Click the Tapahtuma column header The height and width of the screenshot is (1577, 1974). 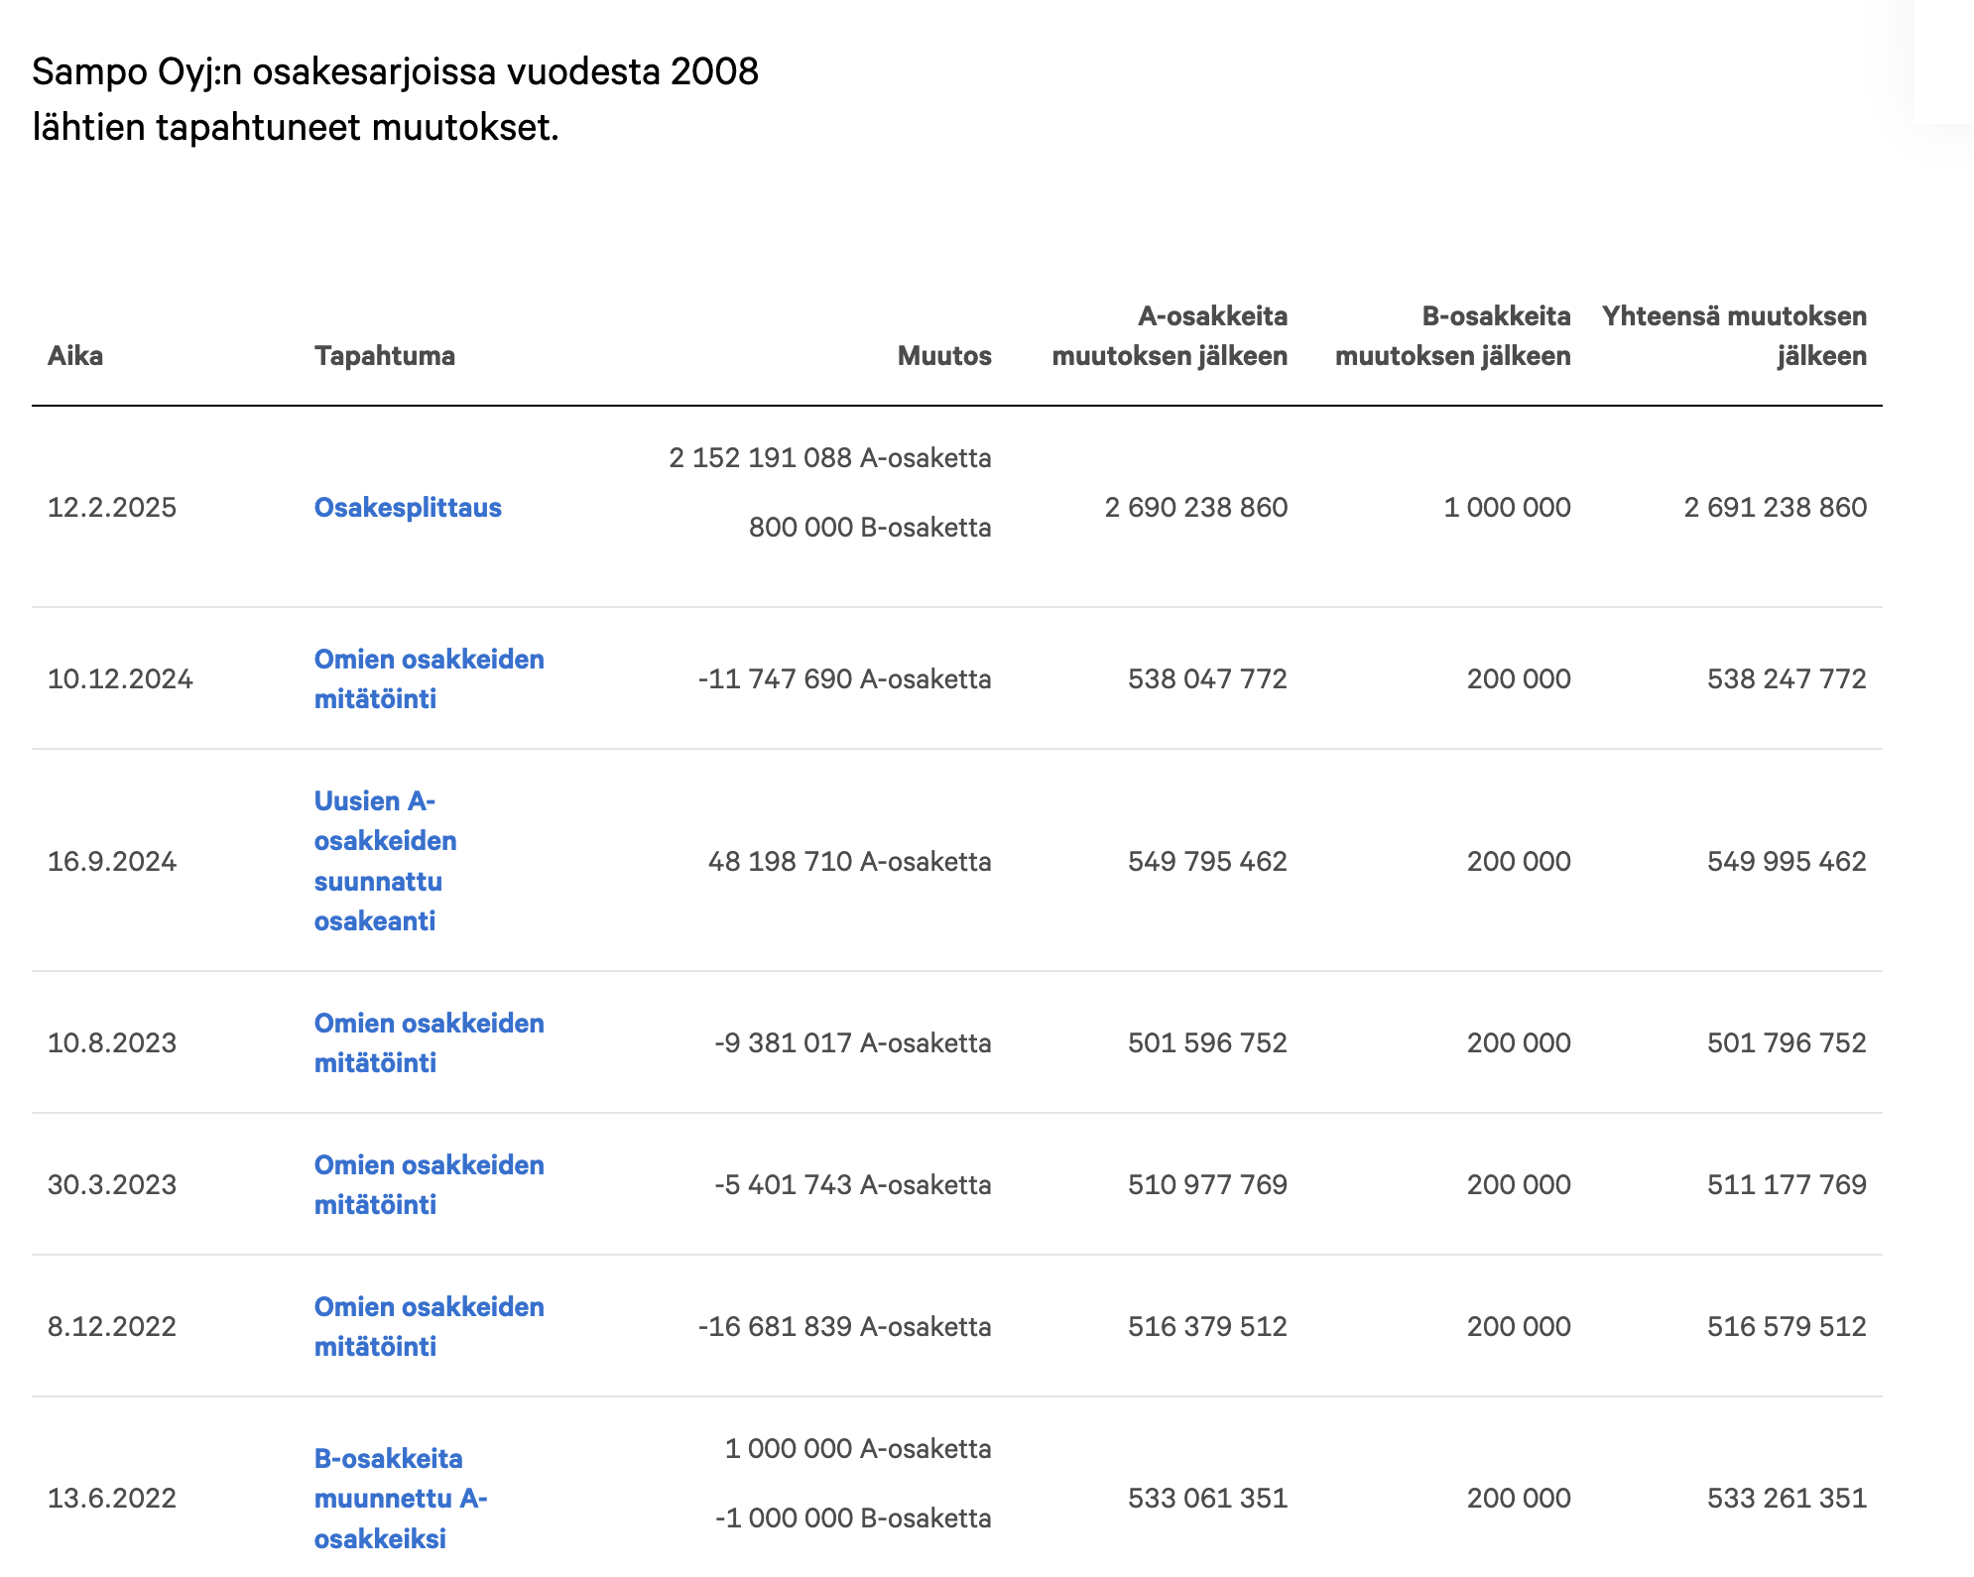[x=385, y=356]
